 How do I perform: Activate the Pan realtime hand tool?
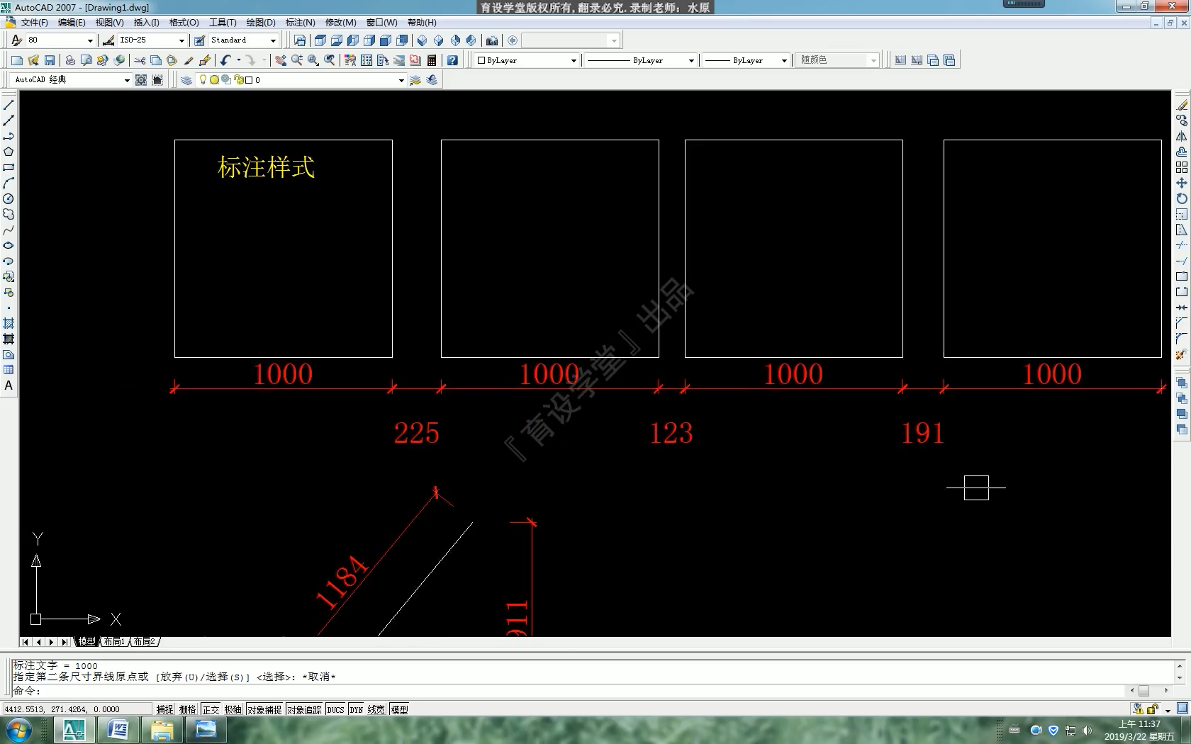[281, 60]
